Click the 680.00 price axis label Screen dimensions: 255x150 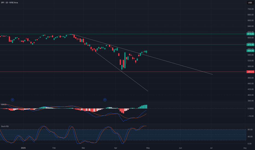(251, 15)
